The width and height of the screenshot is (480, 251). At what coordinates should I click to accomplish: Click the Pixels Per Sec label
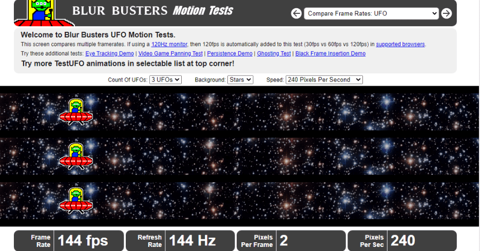pyautogui.click(x=372, y=241)
